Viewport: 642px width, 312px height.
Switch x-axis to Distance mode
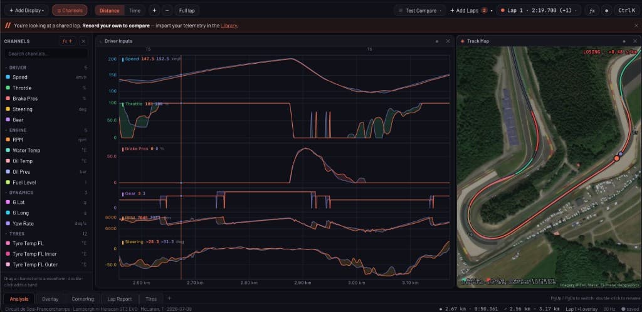tap(109, 10)
